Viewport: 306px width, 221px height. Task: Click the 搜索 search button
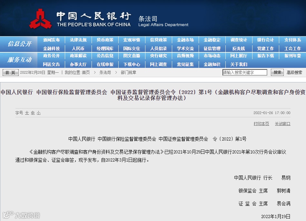(277, 72)
